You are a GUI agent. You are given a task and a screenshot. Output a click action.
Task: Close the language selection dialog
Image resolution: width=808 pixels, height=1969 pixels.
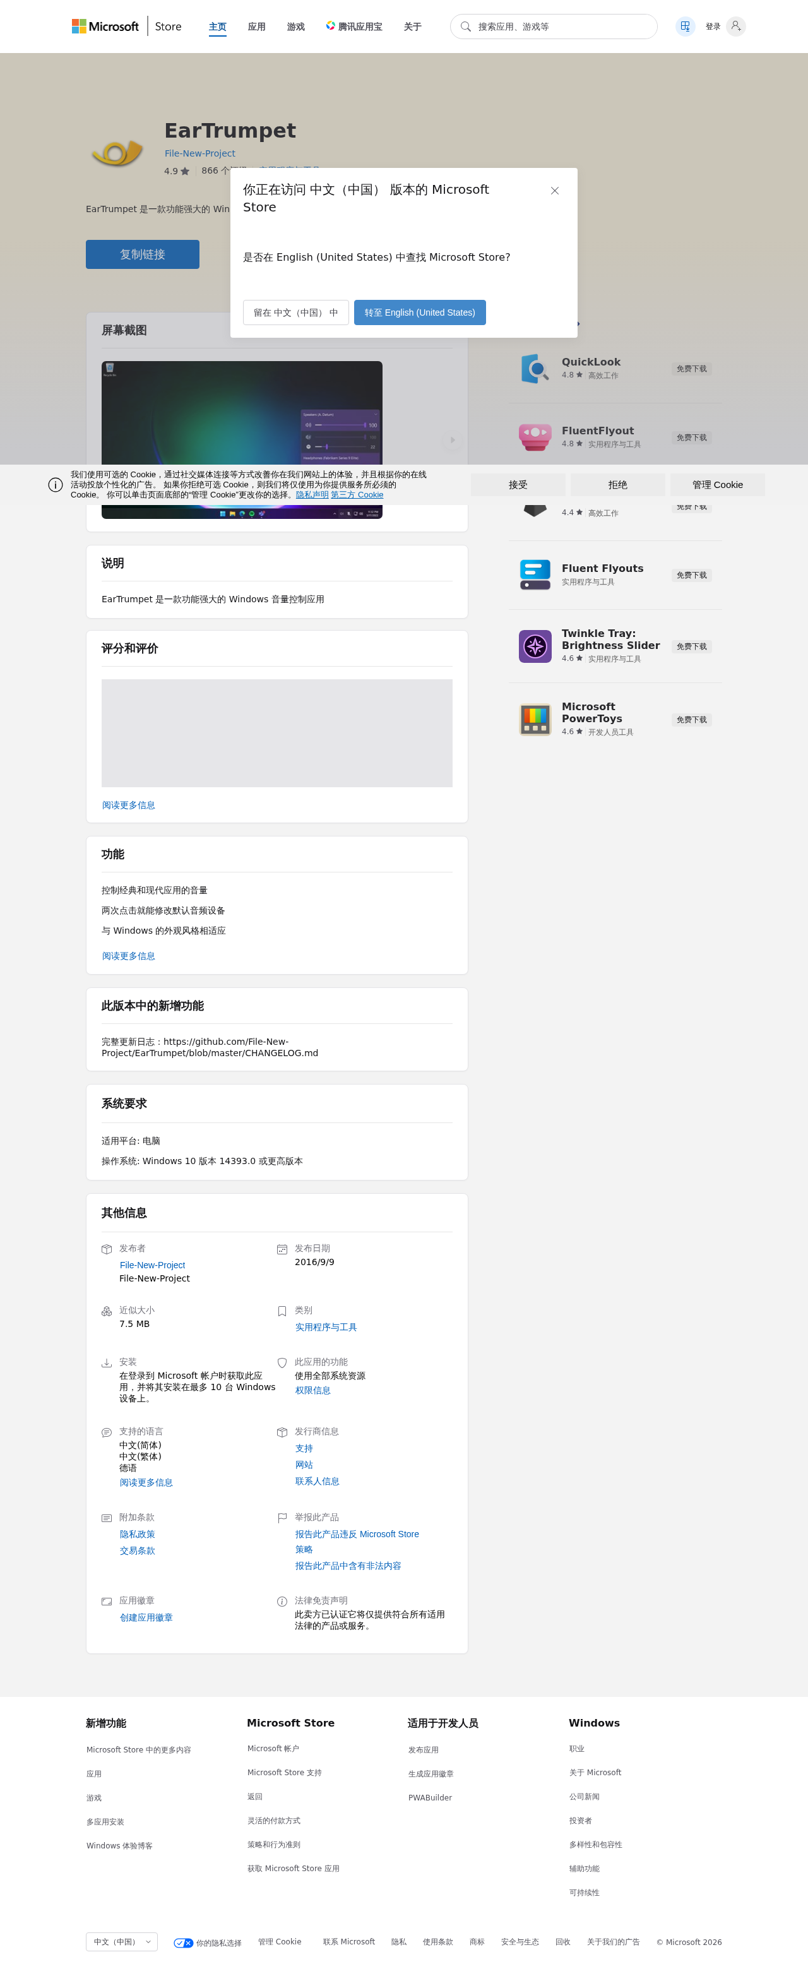[x=555, y=190]
